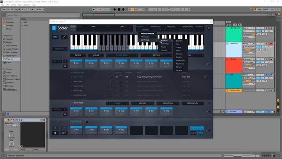Open User Library place
The height and width of the screenshot is (159, 282).
point(11,76)
